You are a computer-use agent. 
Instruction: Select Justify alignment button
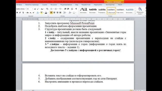pos(60,13)
